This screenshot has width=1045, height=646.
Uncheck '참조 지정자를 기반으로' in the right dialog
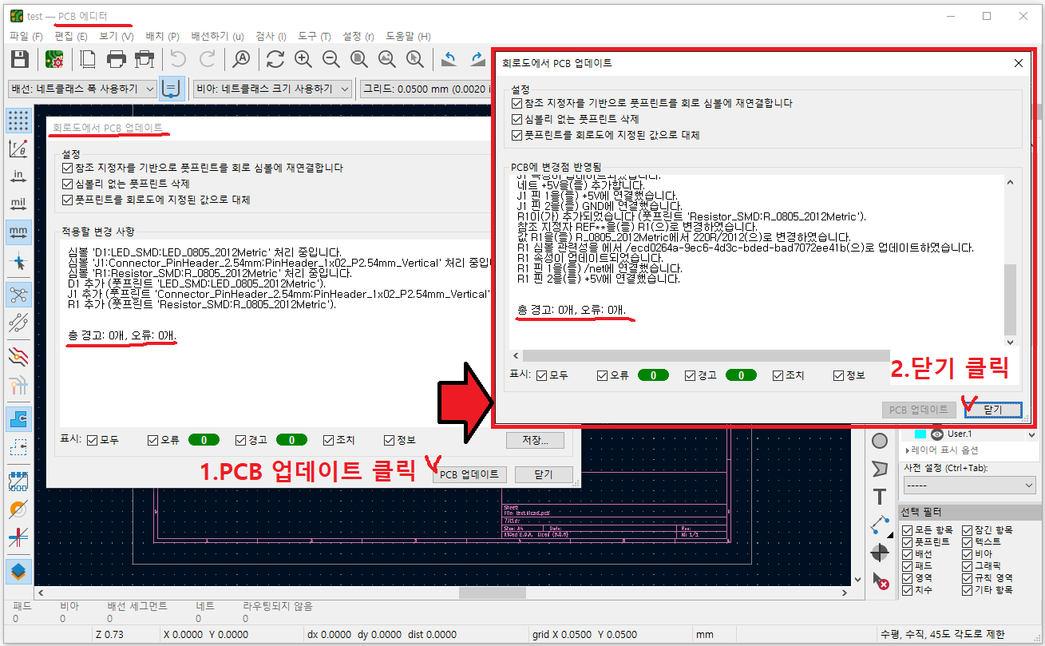518,103
